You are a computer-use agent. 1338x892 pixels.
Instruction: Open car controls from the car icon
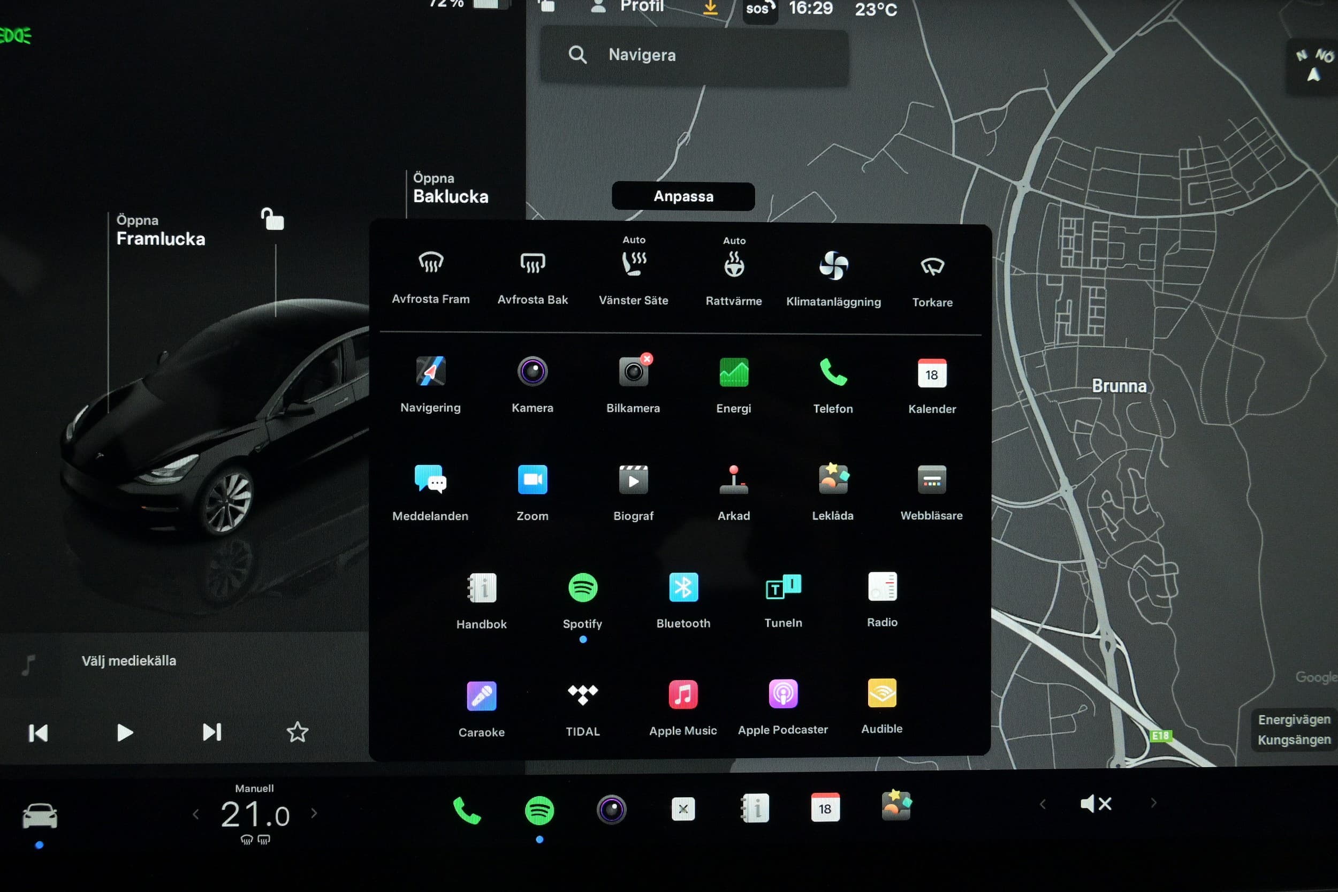39,816
